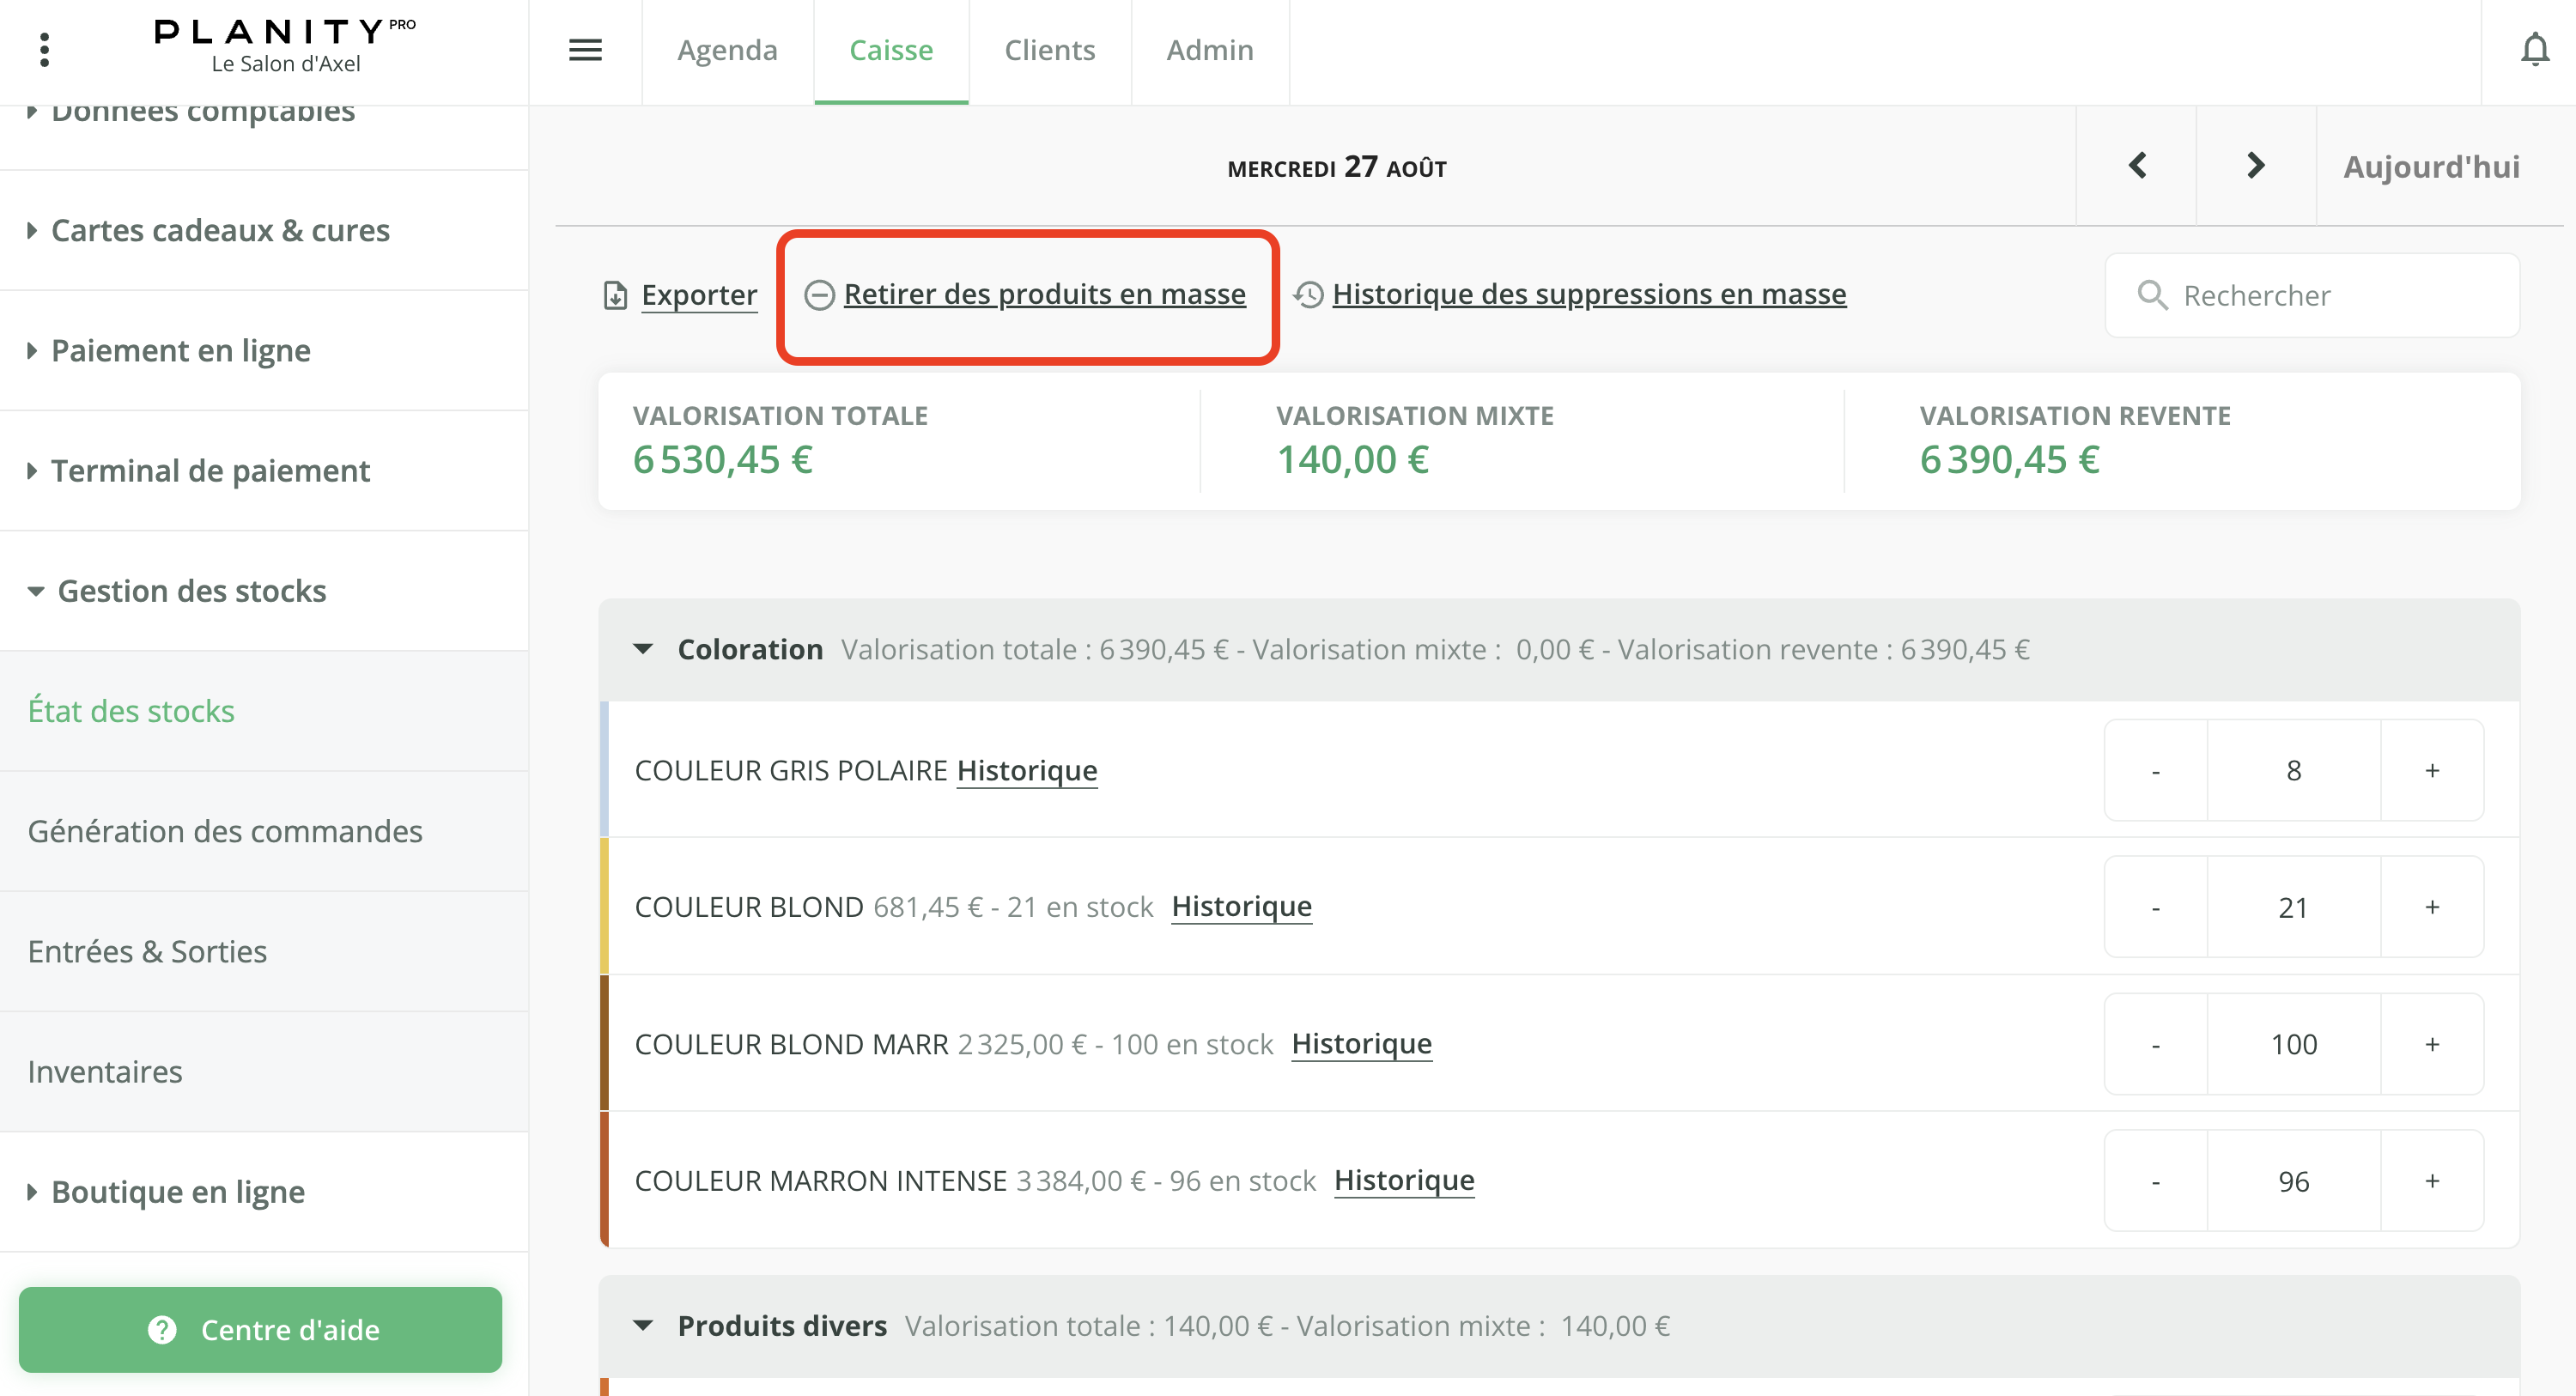Click the Exporter download icon
The height and width of the screenshot is (1396, 2576).
[615, 296]
